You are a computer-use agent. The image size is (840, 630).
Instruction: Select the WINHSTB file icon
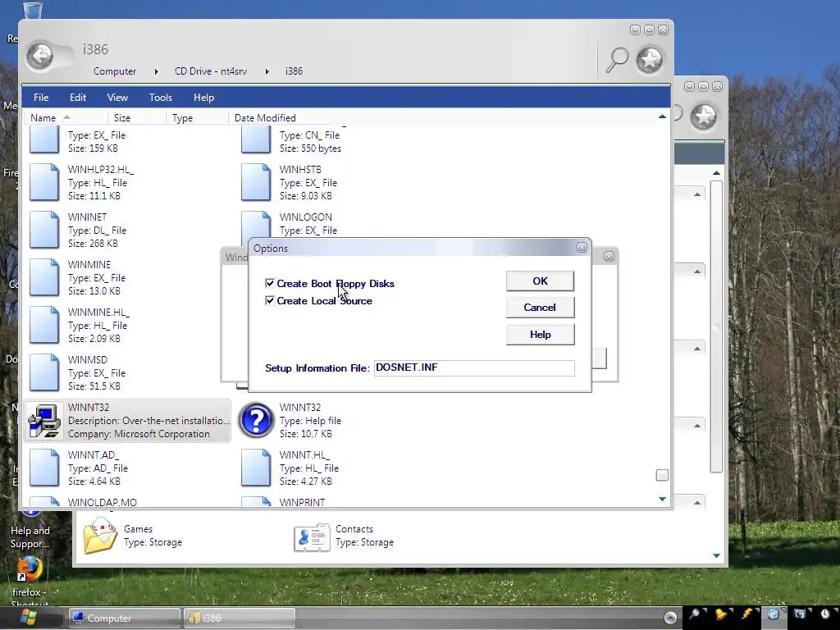(256, 183)
